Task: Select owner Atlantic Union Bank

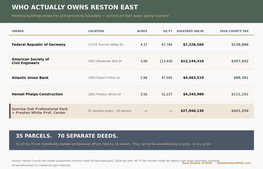Action: coord(30,78)
